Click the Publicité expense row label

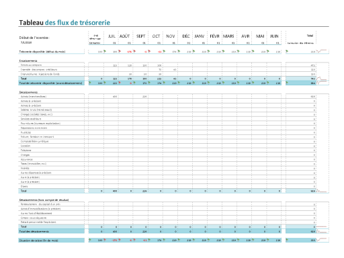26,132
